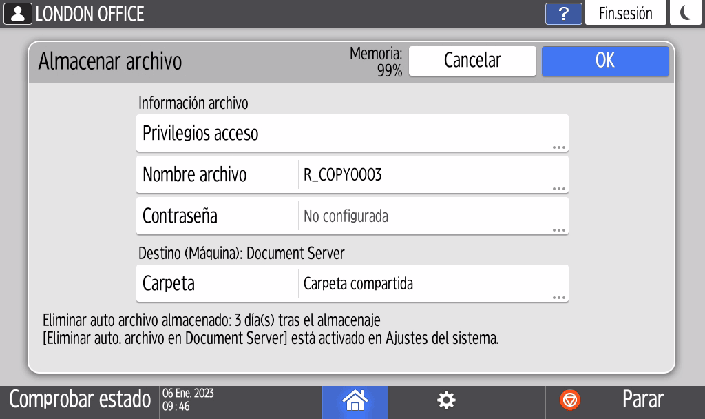Viewport: 705px width, 419px height.
Task: Confirm with the blue OK button
Action: pos(605,61)
